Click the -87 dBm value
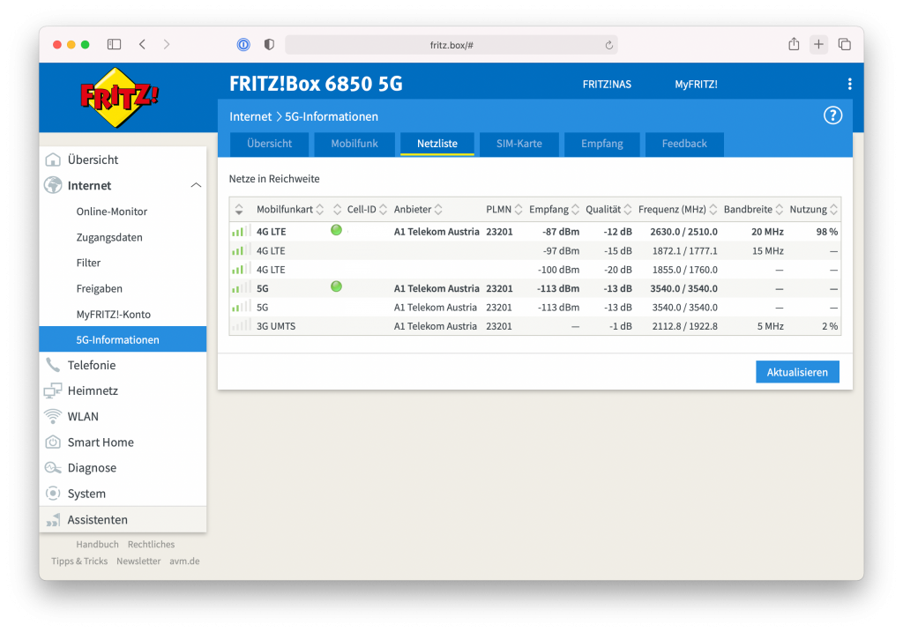Viewport: 903px width, 632px height. point(561,232)
